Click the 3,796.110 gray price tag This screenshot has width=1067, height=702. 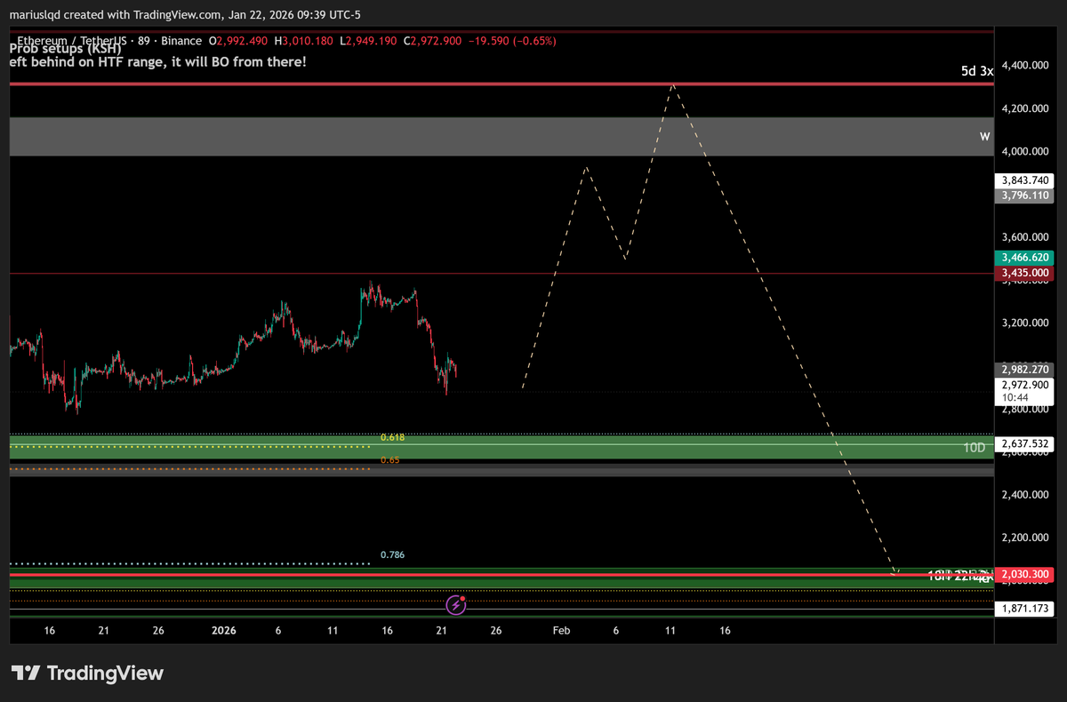pyautogui.click(x=1023, y=195)
